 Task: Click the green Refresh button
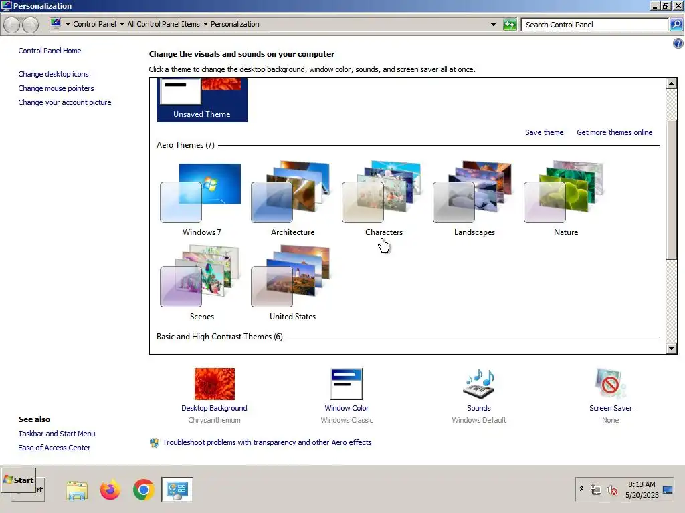tap(510, 25)
